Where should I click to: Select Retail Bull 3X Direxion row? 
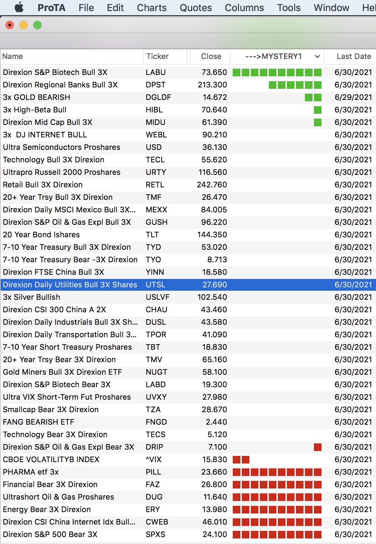(188, 185)
